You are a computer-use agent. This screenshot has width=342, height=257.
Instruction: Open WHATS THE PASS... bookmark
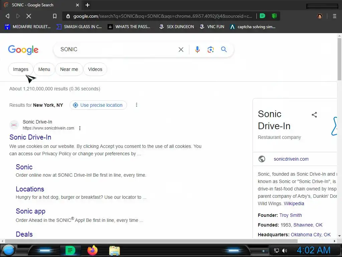129,27
